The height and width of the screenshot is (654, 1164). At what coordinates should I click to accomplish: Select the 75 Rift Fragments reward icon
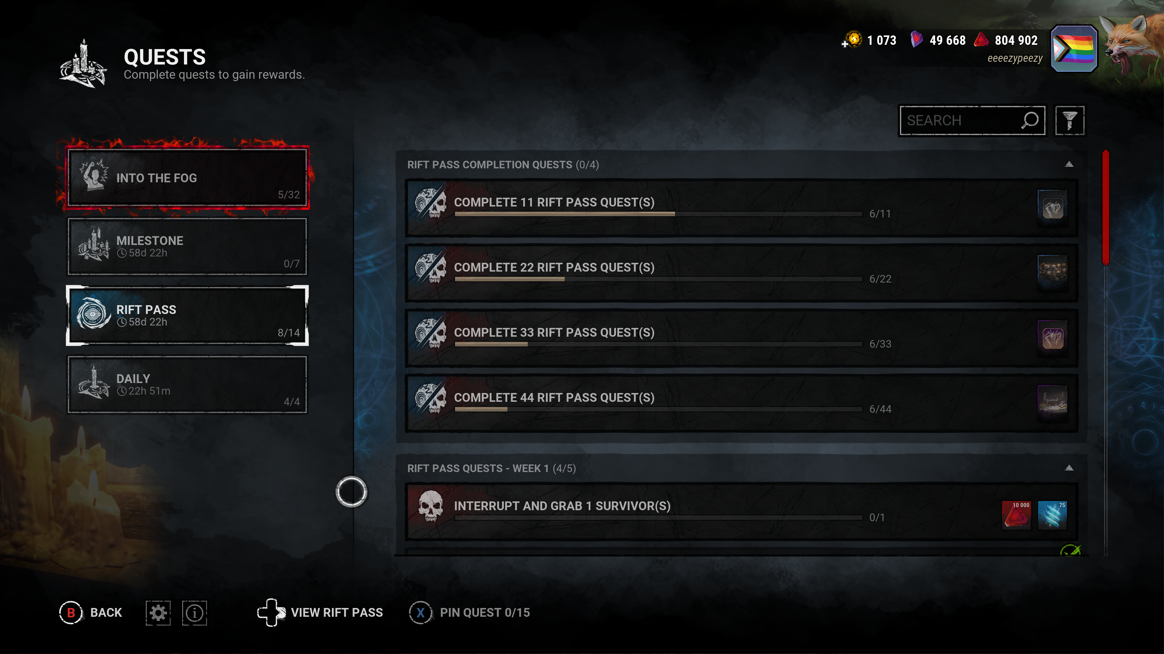pos(1052,514)
